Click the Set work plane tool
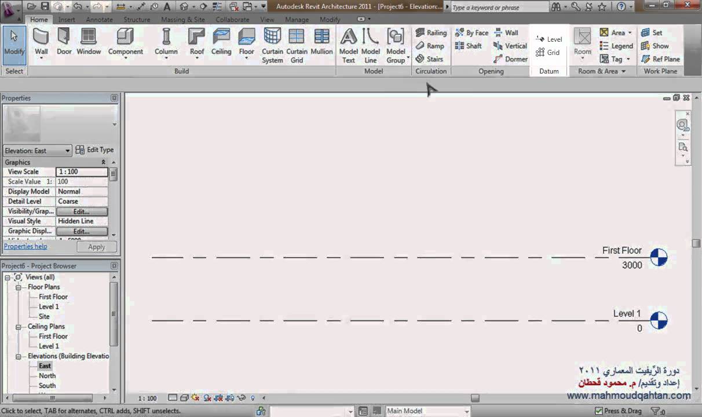The height and width of the screenshot is (417, 702). [x=652, y=33]
